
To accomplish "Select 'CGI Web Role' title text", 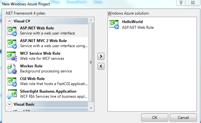I will pyautogui.click(x=32, y=78).
